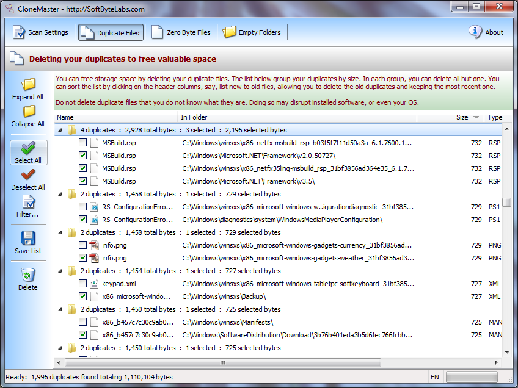Switch to the Zero Byte Files tab
The height and width of the screenshot is (388, 518).
(181, 32)
